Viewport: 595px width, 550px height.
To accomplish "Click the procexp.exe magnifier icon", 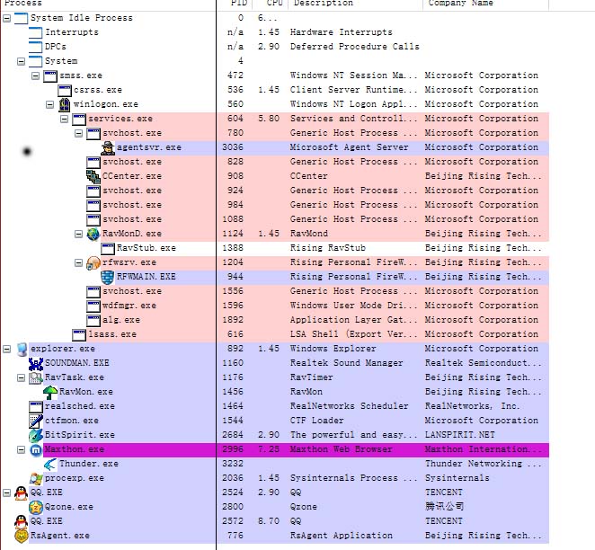I will 36,478.
